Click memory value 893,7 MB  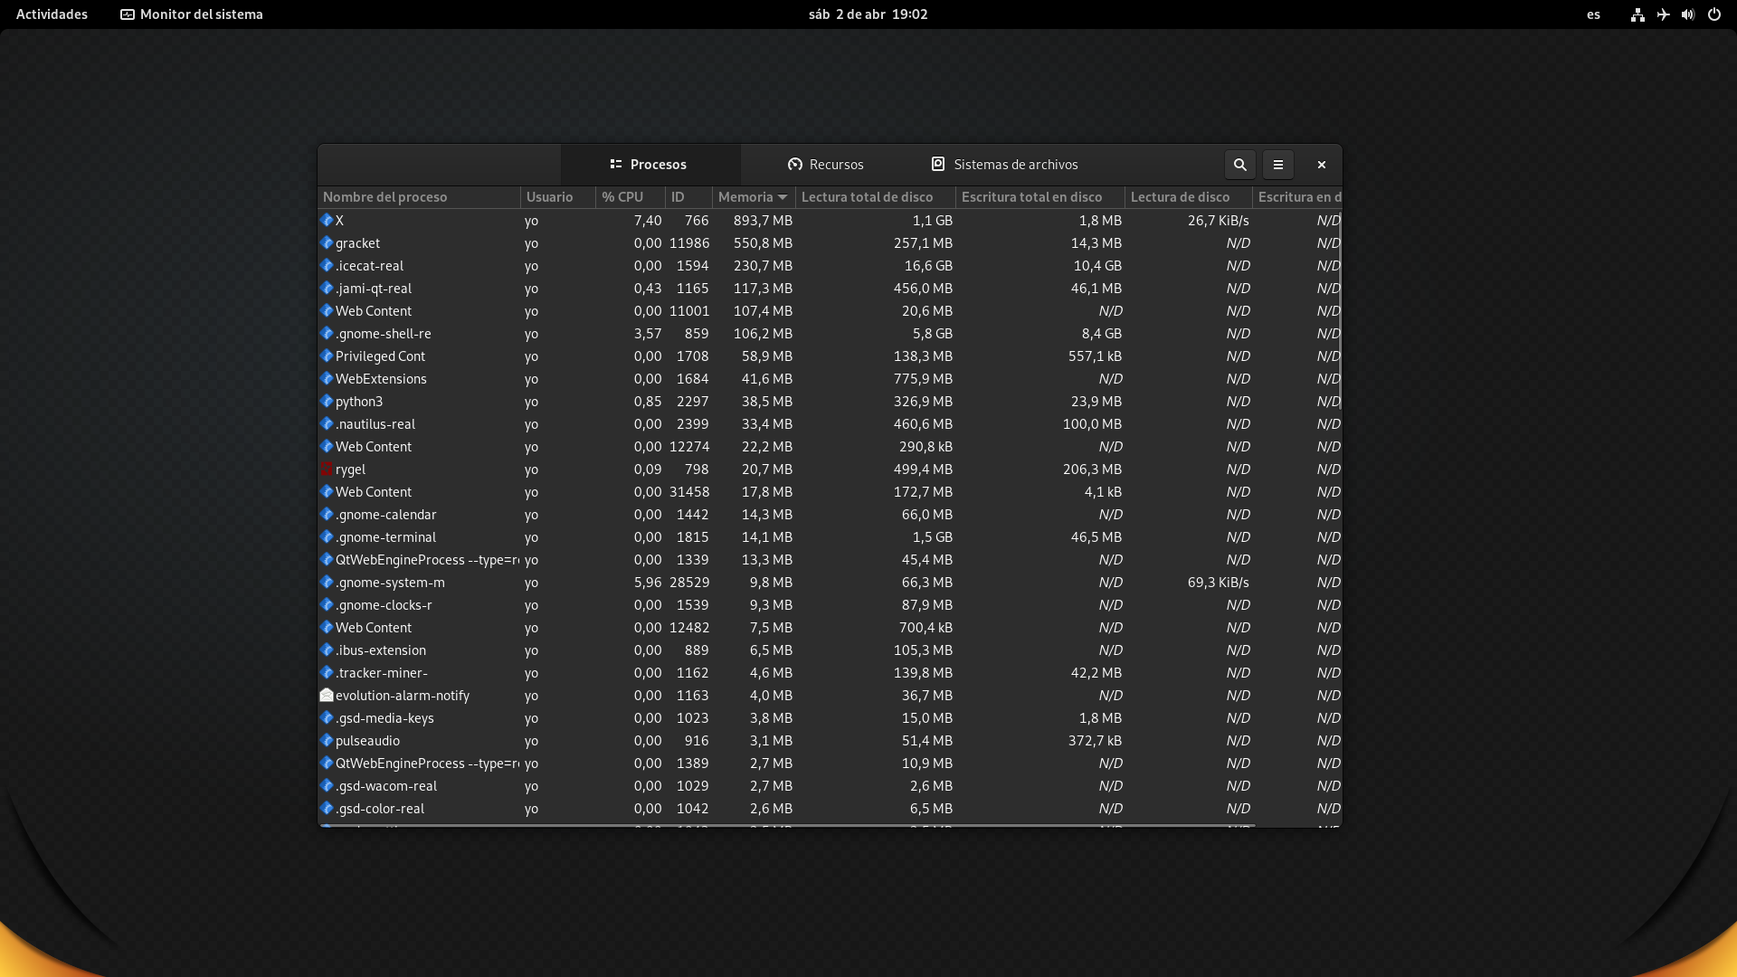764,221
